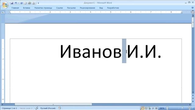Click the Print Preview icon
The image size is (195, 110).
coord(33,3)
